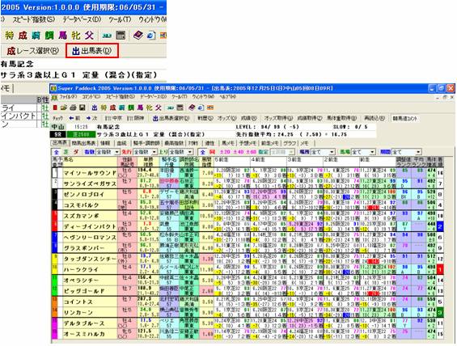The width and height of the screenshot is (457, 346).
Task: Select the horse name ディープインパクト
Action: click(90, 226)
